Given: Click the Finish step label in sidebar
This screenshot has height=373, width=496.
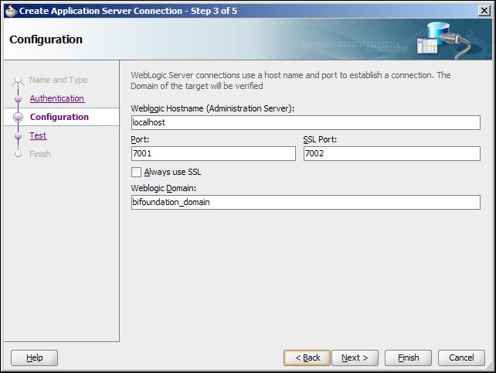Looking at the screenshot, I should tap(40, 154).
